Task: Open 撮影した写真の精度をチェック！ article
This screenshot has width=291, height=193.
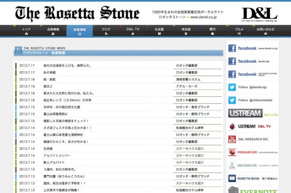Action: click(x=66, y=121)
